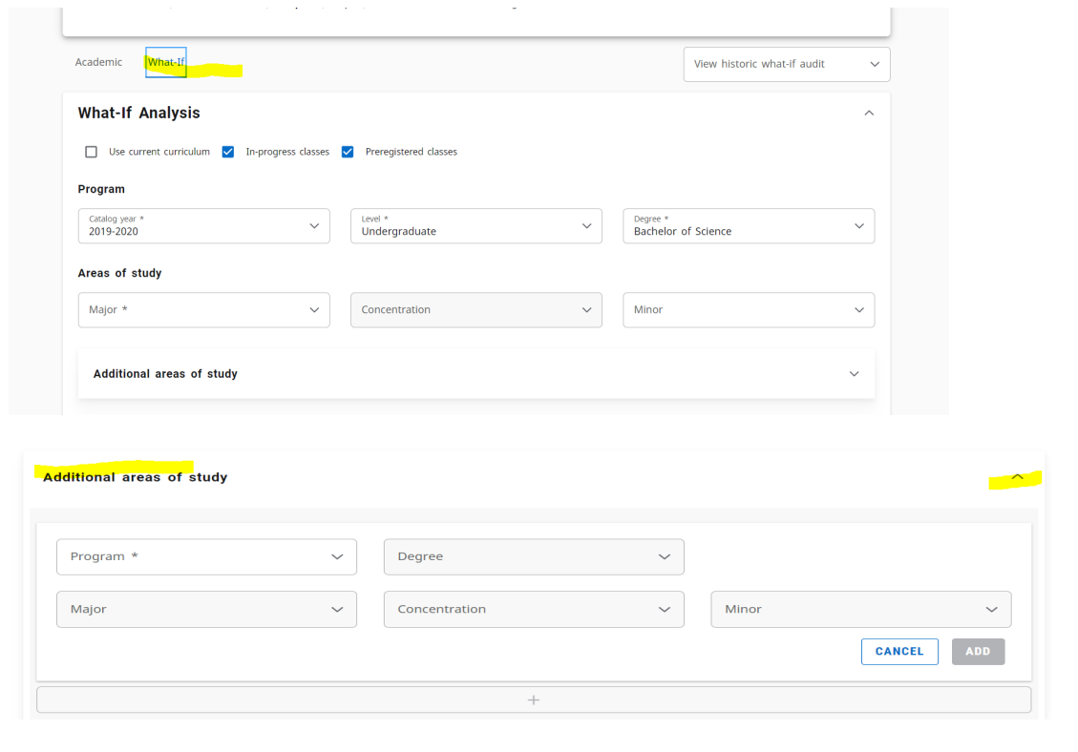The image size is (1078, 752).
Task: Open Minor dropdown under Areas of study
Action: click(749, 310)
